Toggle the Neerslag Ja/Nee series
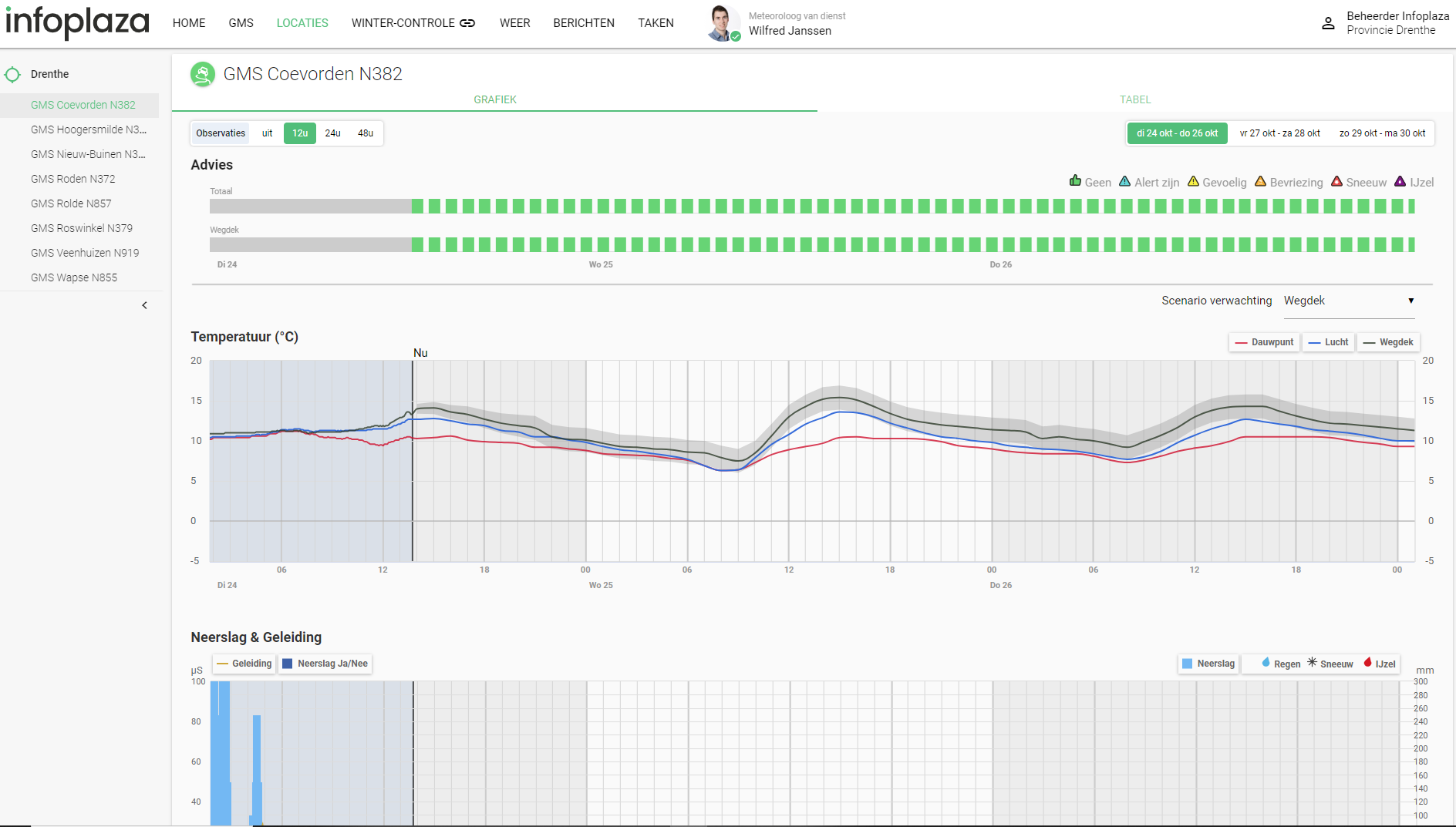 [x=325, y=664]
